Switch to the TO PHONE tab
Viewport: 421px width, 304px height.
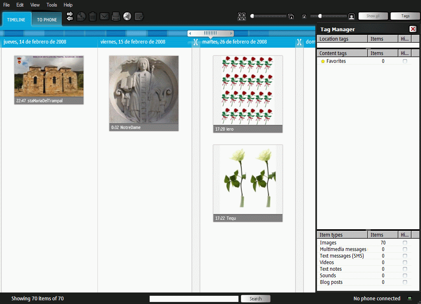[x=46, y=19]
